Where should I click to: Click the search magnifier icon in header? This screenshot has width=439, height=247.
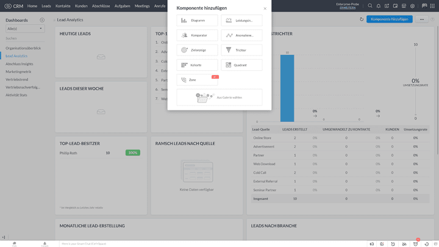coord(369,5)
